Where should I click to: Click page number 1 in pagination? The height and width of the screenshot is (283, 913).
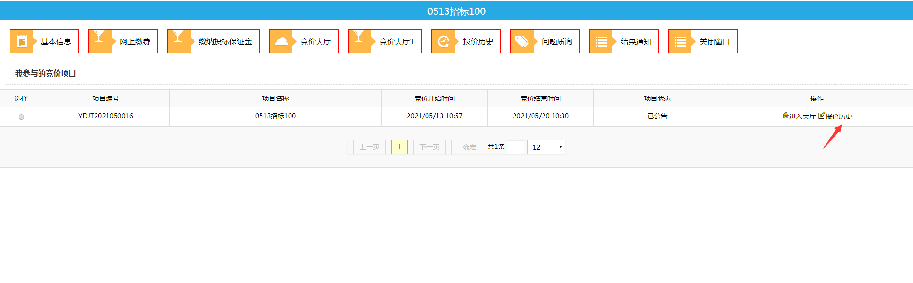click(x=399, y=147)
